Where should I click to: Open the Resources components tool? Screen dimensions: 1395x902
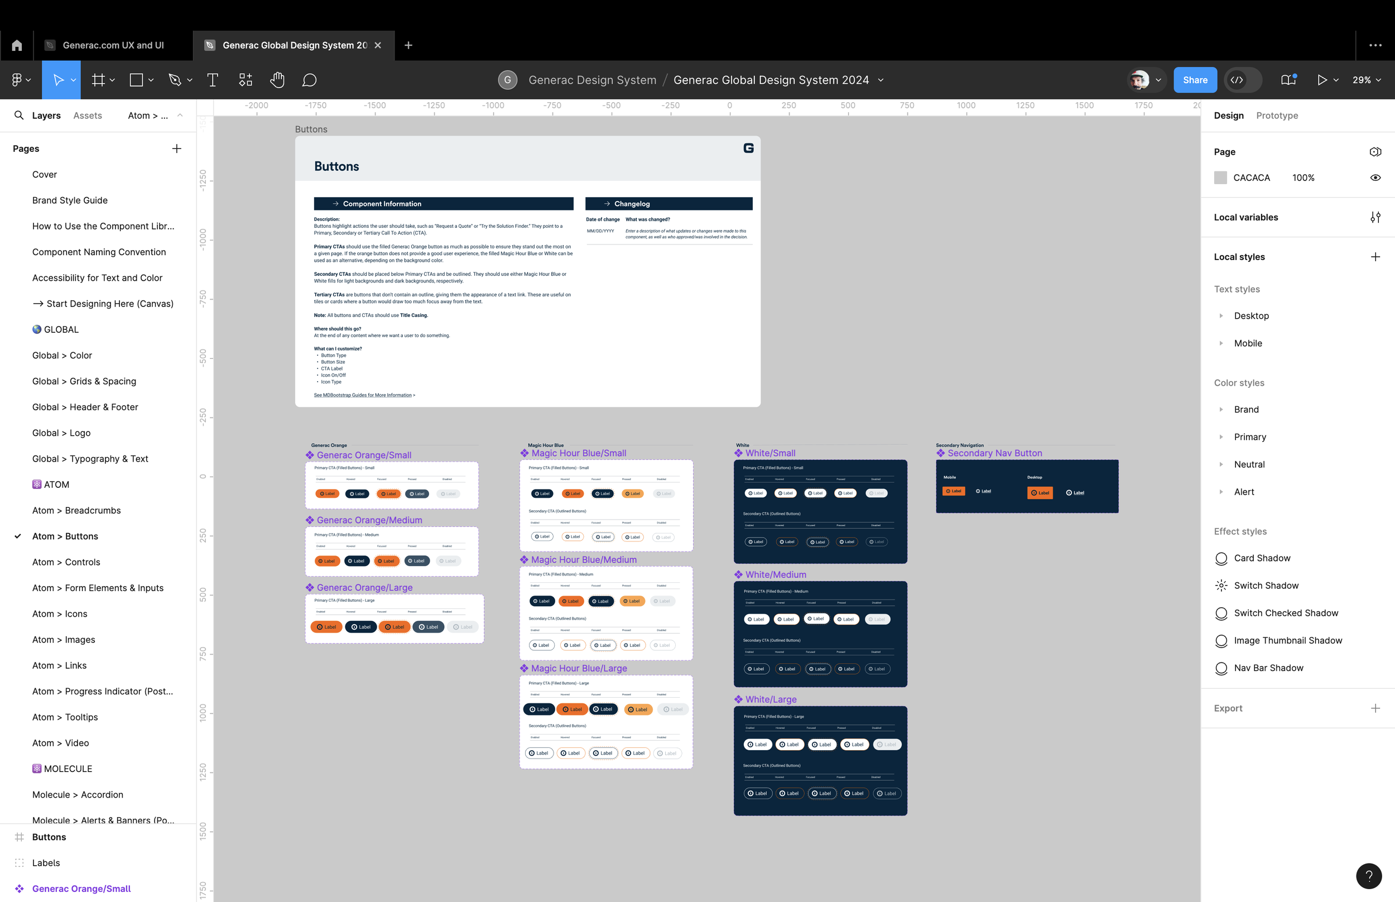click(x=246, y=80)
